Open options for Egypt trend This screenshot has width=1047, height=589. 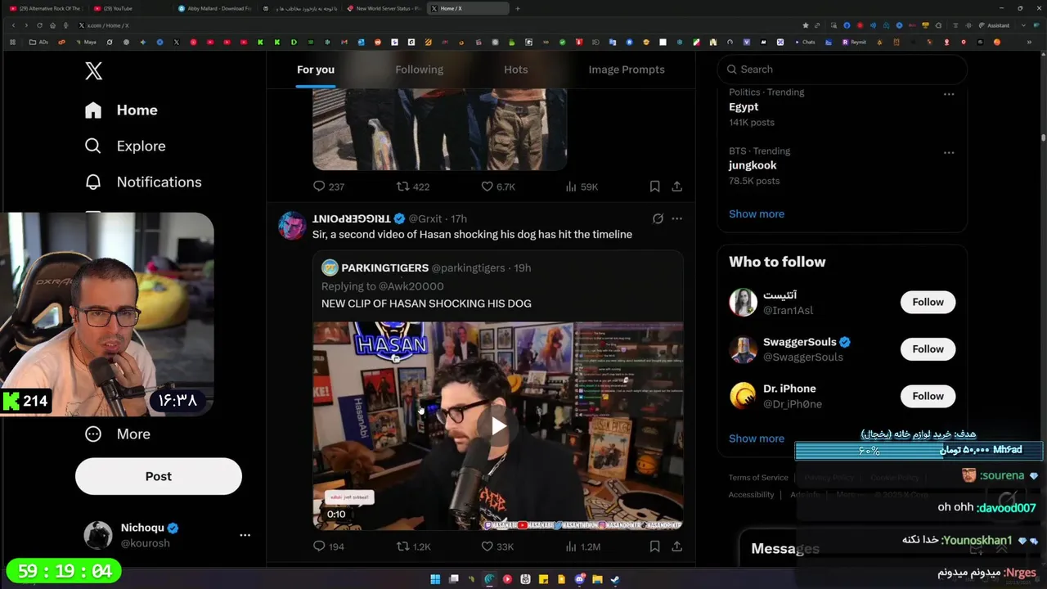point(949,94)
